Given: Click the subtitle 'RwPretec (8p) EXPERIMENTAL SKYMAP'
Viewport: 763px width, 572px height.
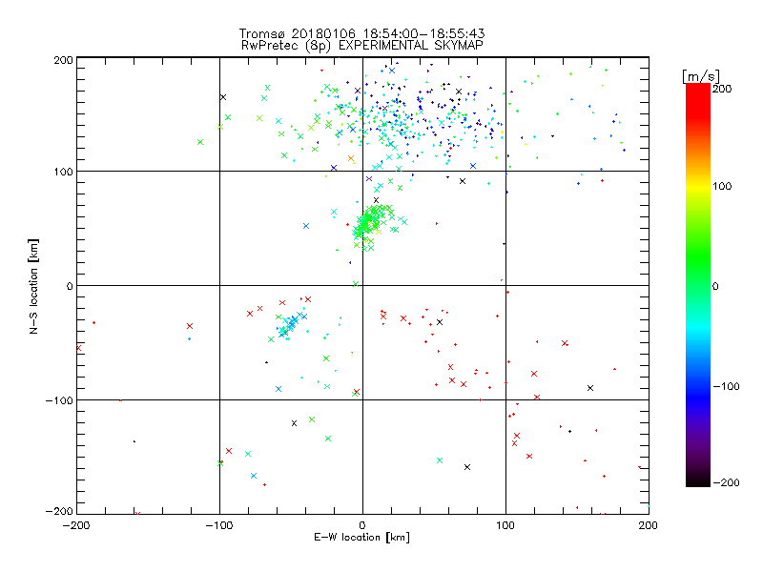Looking at the screenshot, I should pyautogui.click(x=361, y=46).
